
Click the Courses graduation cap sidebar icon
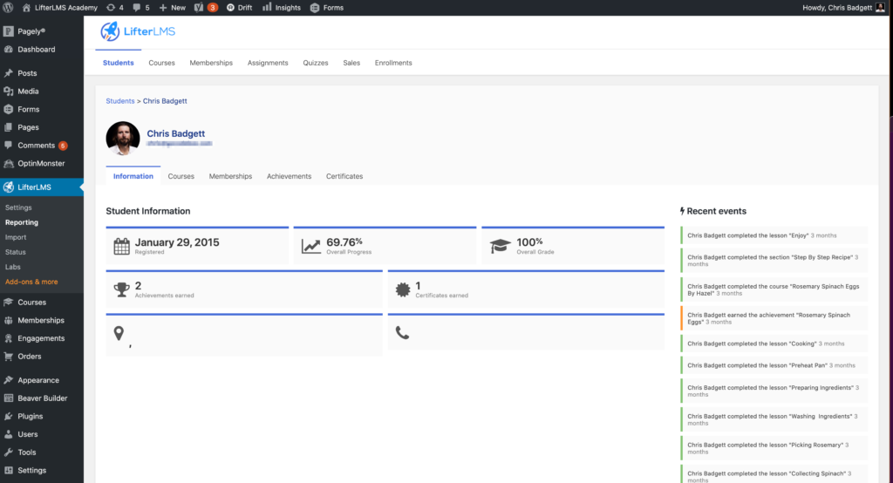[9, 303]
